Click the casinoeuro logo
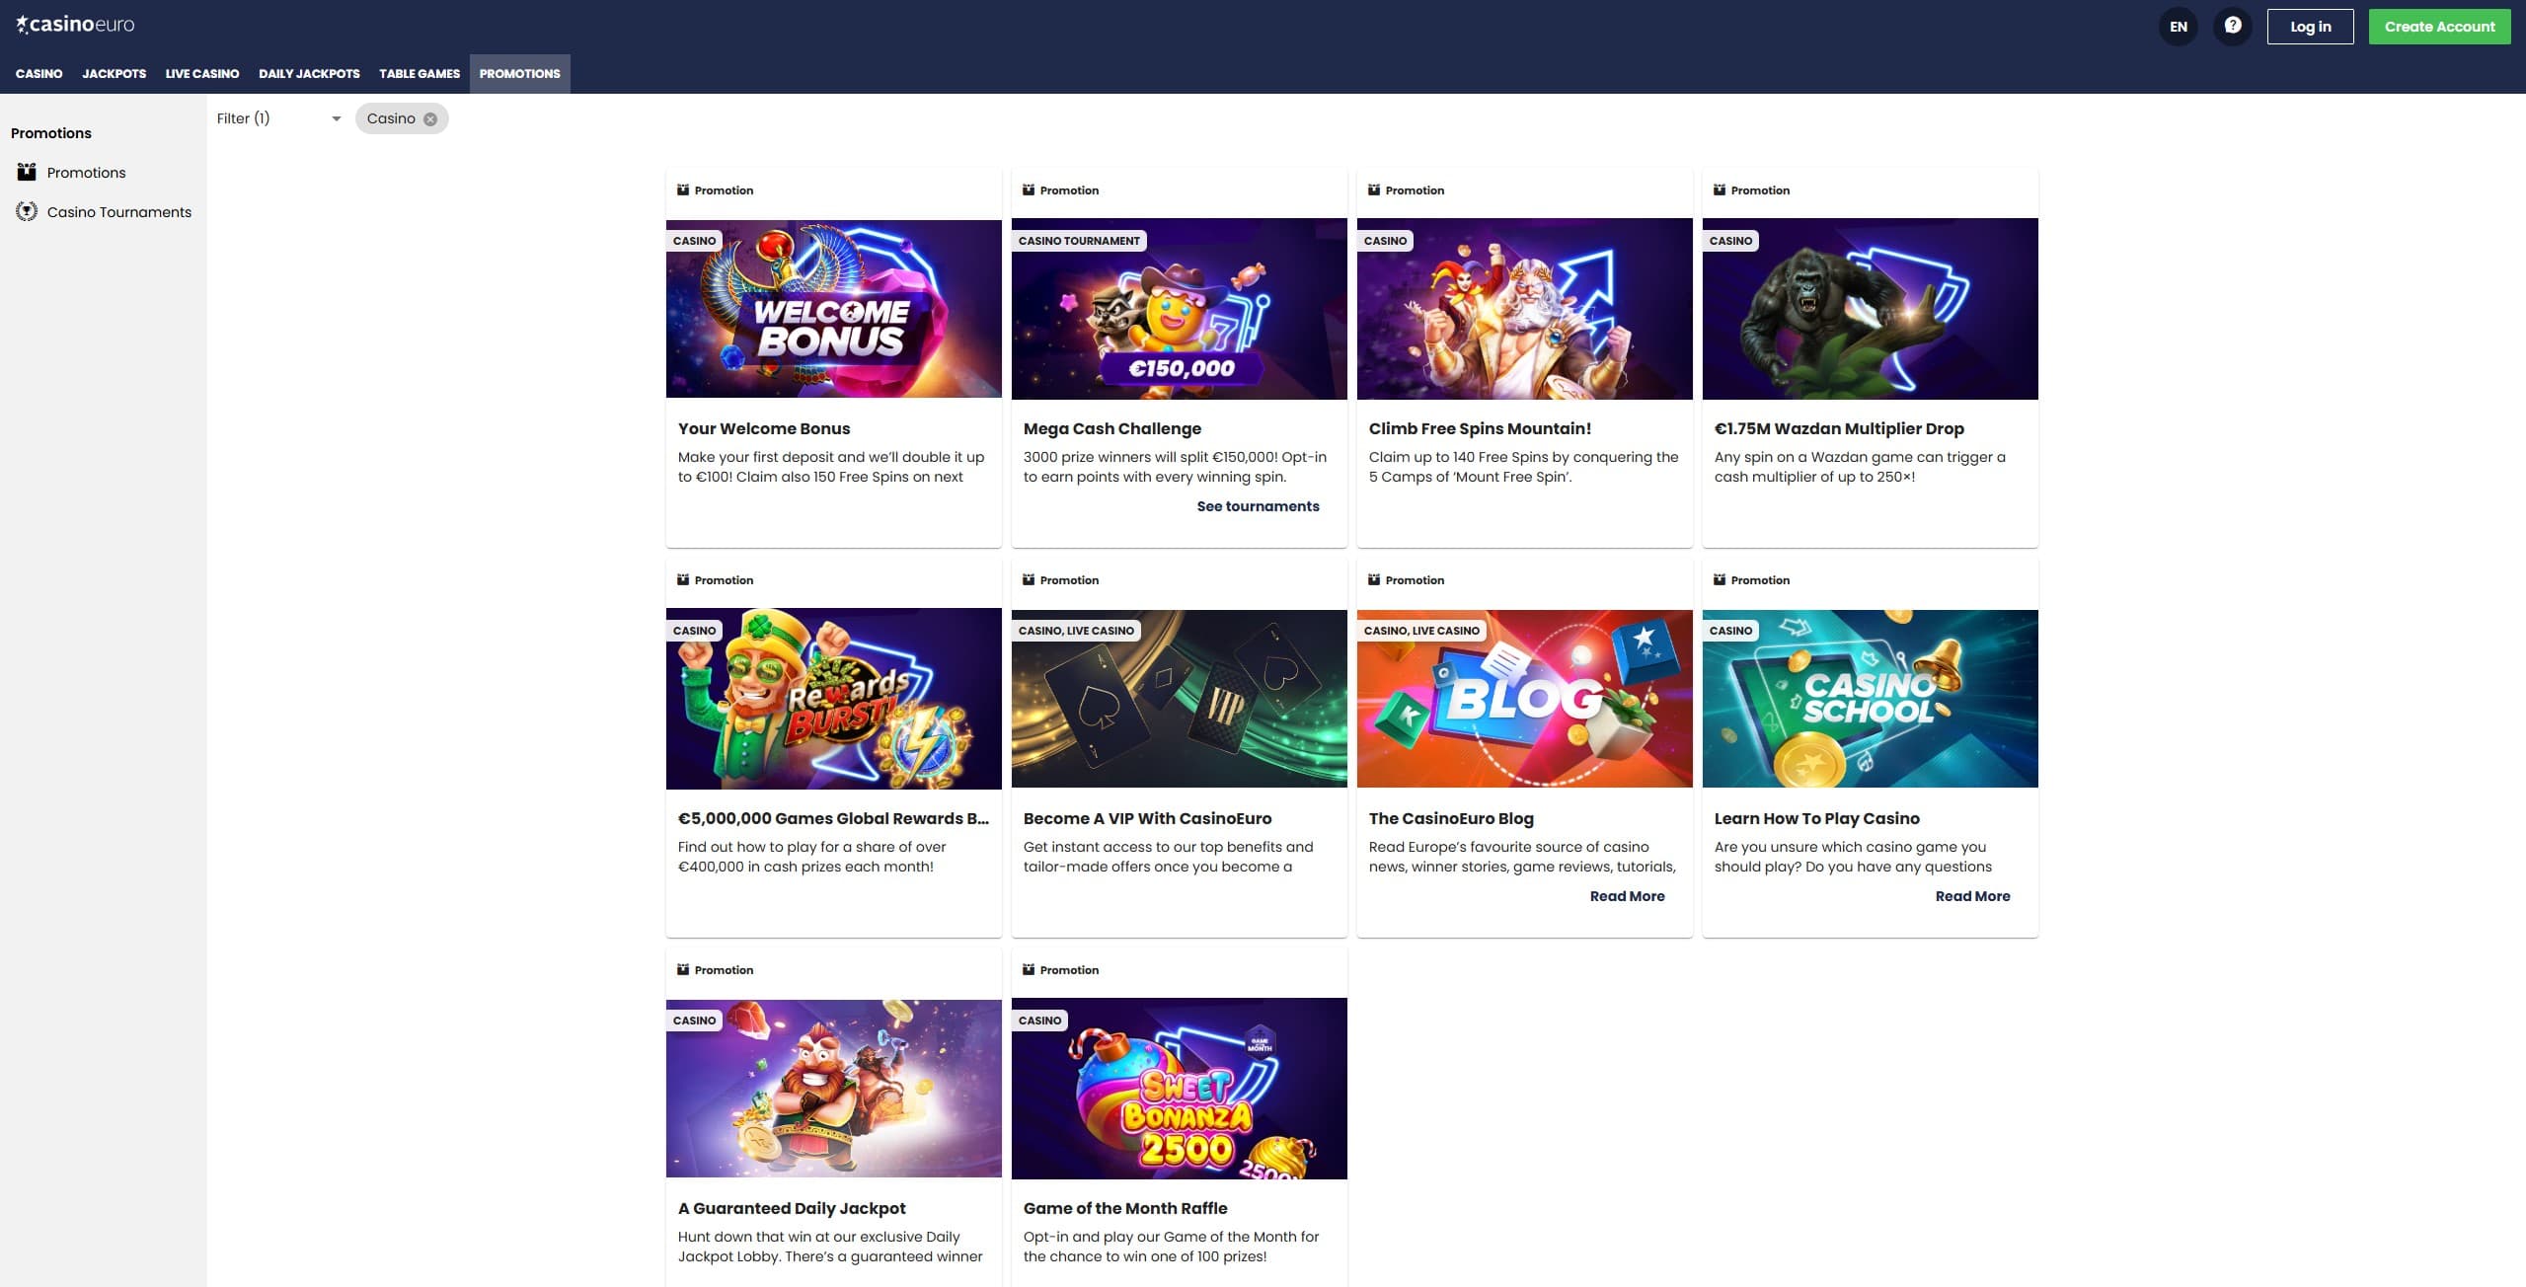 pos(75,25)
